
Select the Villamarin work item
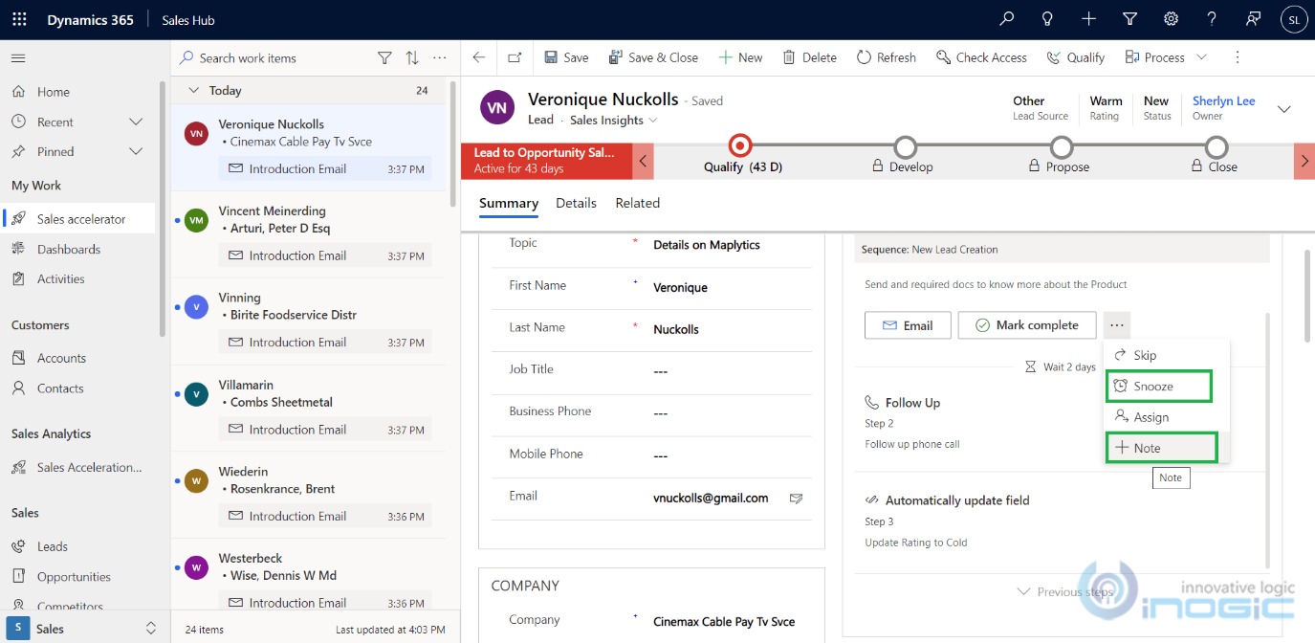click(308, 408)
